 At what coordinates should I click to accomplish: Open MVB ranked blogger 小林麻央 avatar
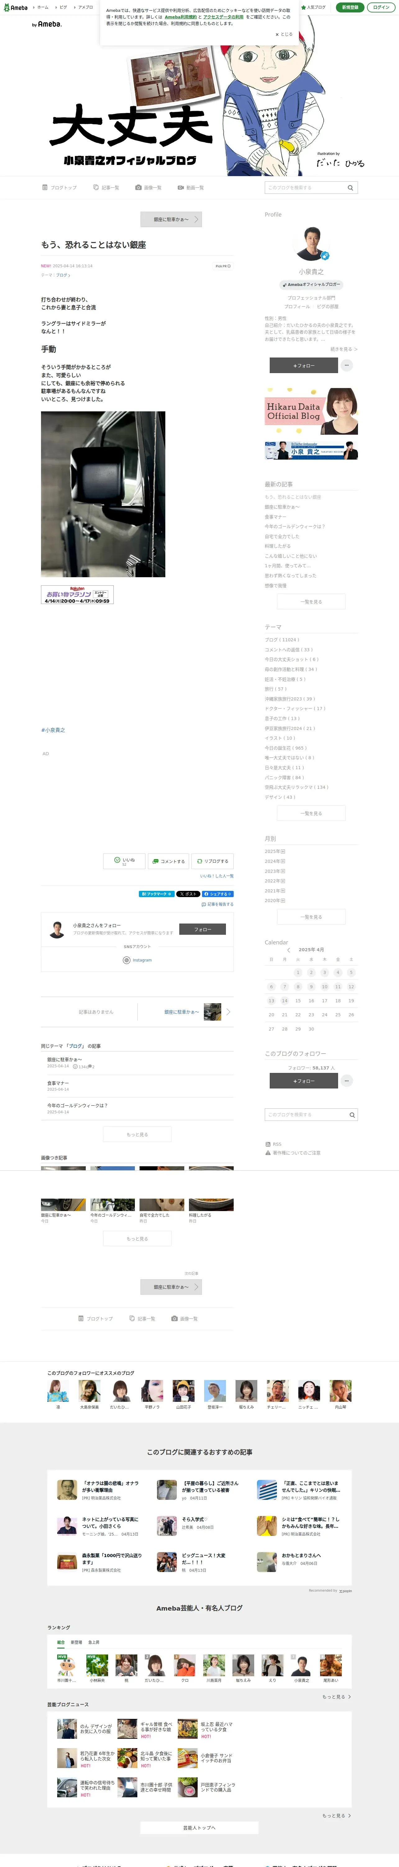(x=97, y=1665)
